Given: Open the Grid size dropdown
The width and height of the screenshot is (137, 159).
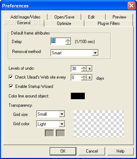Looking at the screenshot, I should 62,114.
